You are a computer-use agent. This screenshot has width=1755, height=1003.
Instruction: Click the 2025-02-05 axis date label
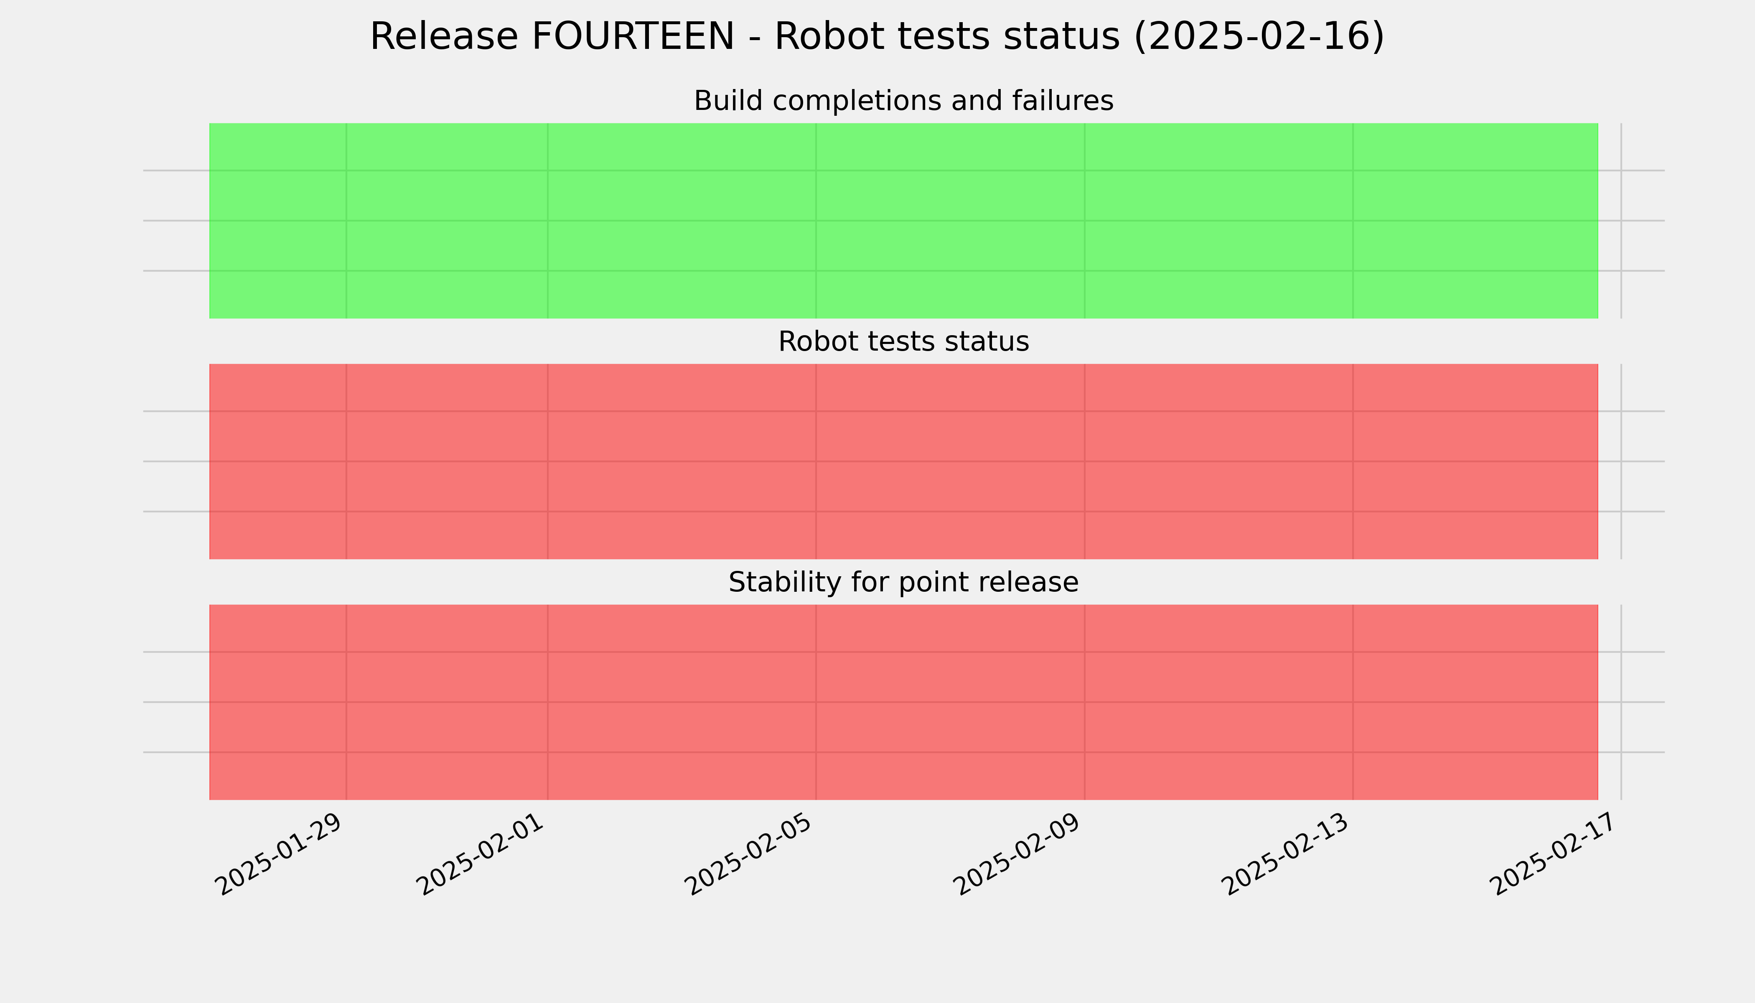749,855
